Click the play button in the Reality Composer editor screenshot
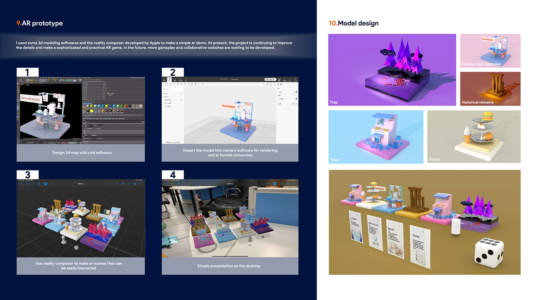534x300 pixels. pos(117,184)
